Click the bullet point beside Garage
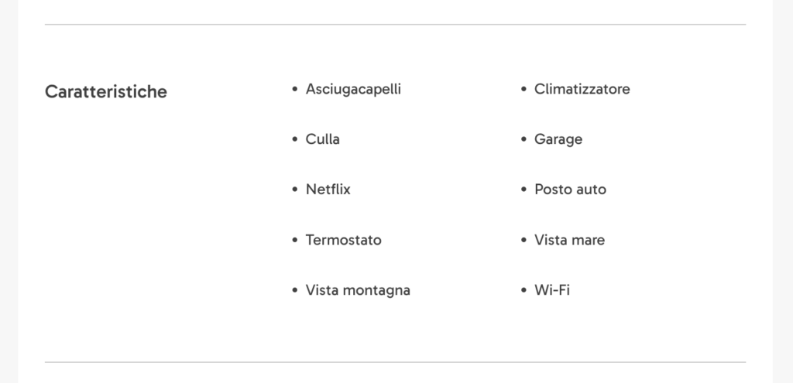Viewport: 793px width, 383px height. click(x=524, y=139)
